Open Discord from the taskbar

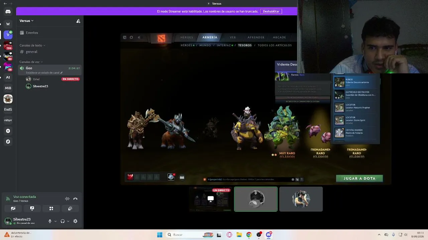pos(269,235)
